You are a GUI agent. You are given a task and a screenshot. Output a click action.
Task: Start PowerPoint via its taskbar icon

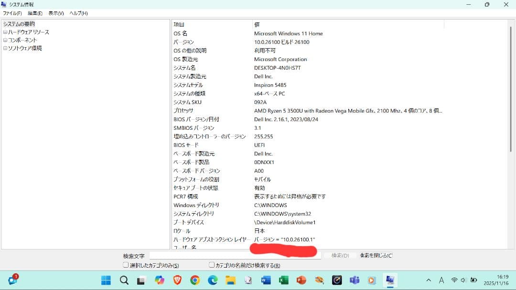pyautogui.click(x=301, y=280)
